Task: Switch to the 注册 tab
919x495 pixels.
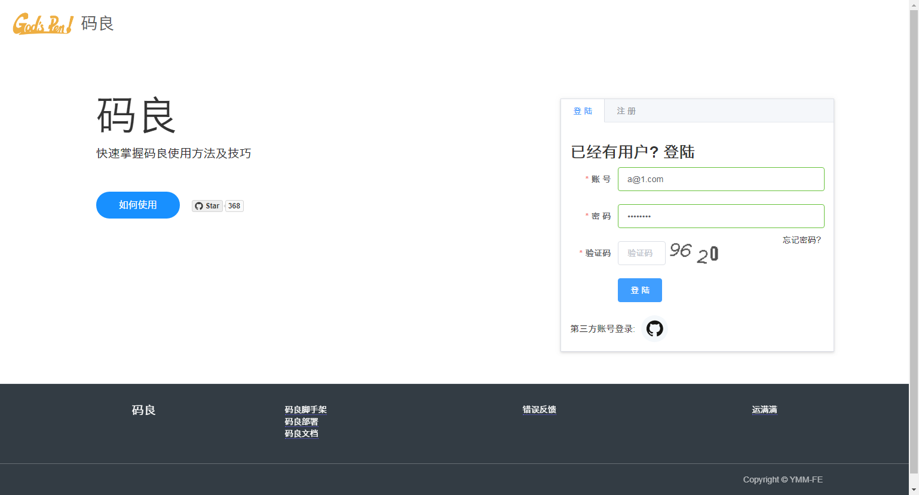Action: tap(626, 110)
